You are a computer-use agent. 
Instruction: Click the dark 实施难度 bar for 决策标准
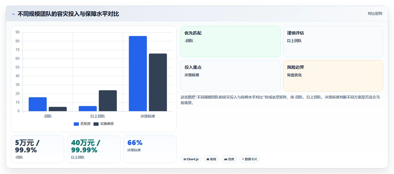[158, 82]
